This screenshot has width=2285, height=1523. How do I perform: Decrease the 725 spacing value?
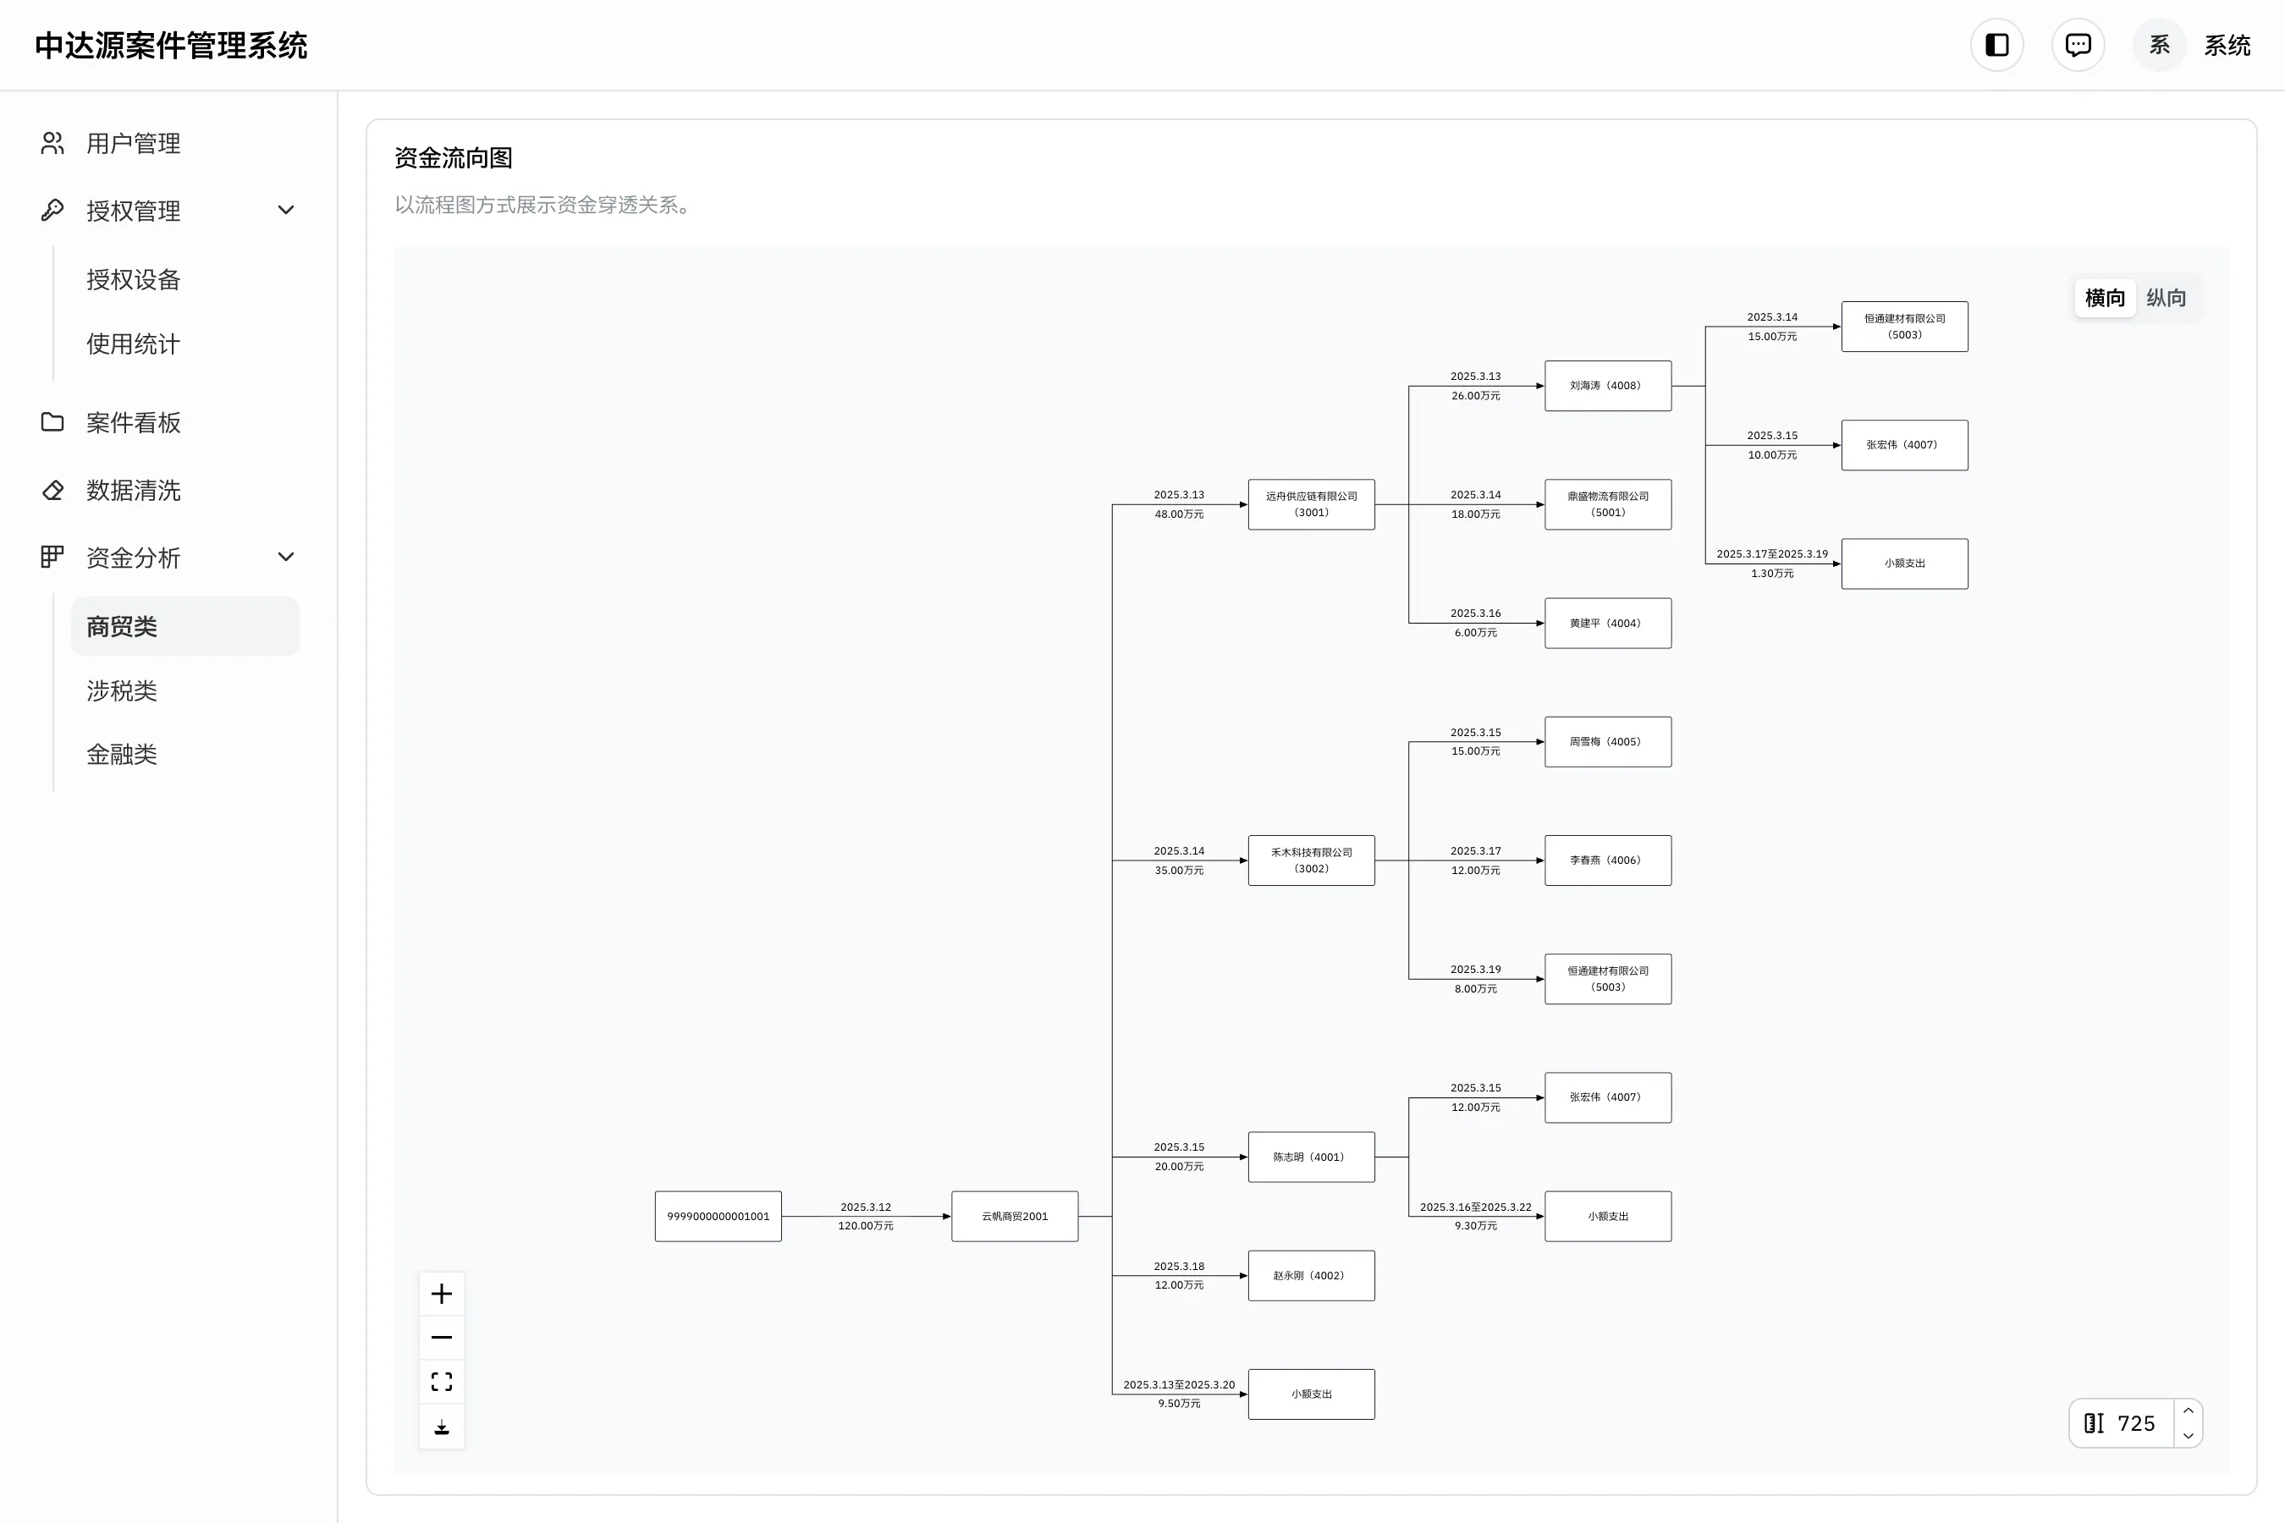click(2188, 1436)
